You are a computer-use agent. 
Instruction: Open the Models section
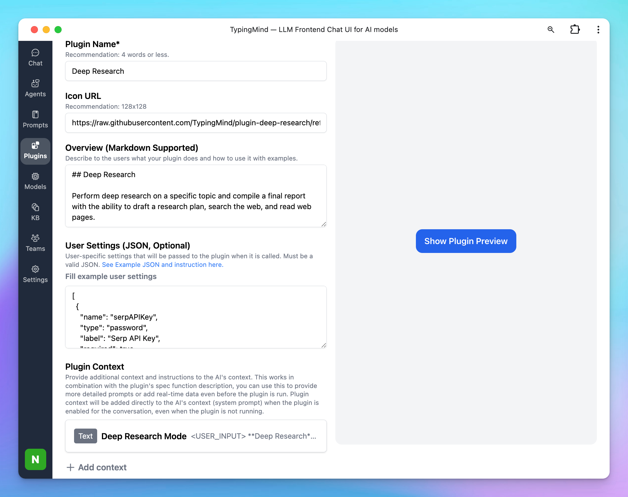(35, 181)
